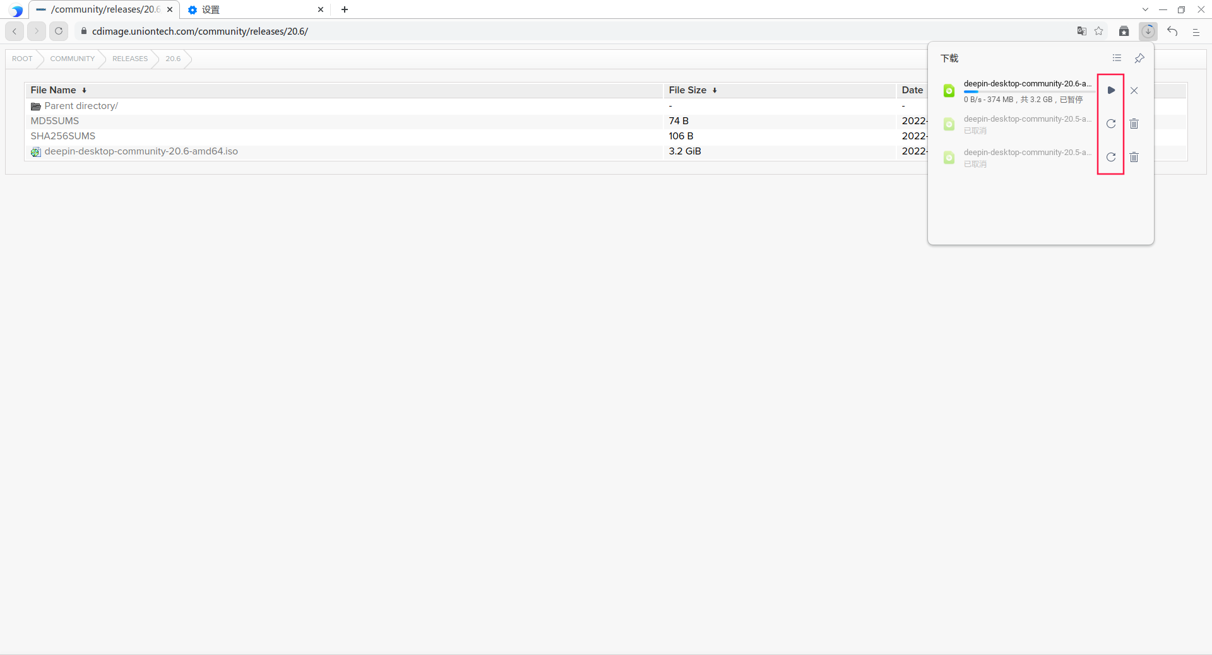This screenshot has width=1212, height=655.
Task: Expand the tab list chevron
Action: pos(1145,9)
